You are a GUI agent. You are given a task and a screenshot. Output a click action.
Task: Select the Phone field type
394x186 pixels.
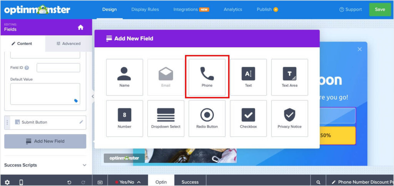pos(207,77)
